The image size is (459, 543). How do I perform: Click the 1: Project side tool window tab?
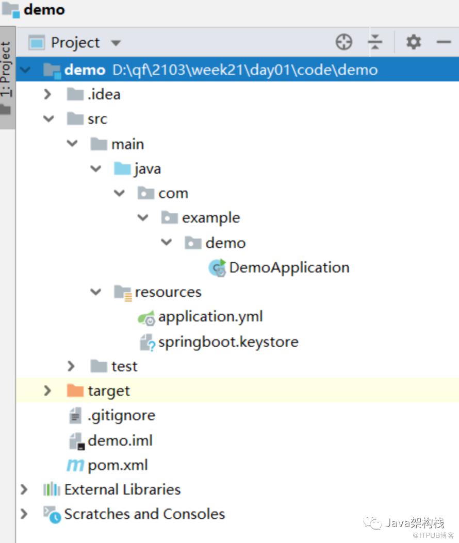(x=7, y=78)
